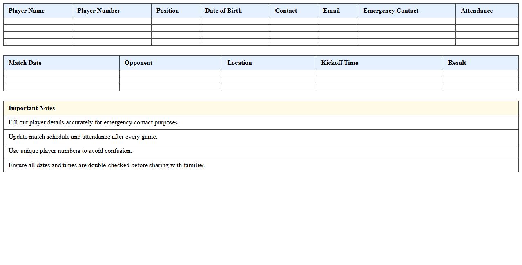Click the Match Date column header
Image resolution: width=522 pixels, height=265 pixels.
point(25,63)
